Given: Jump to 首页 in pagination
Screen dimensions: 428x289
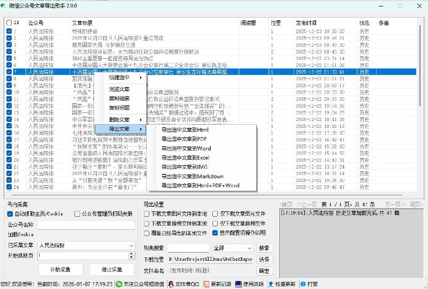Looking at the screenshot, I should [x=286, y=204].
